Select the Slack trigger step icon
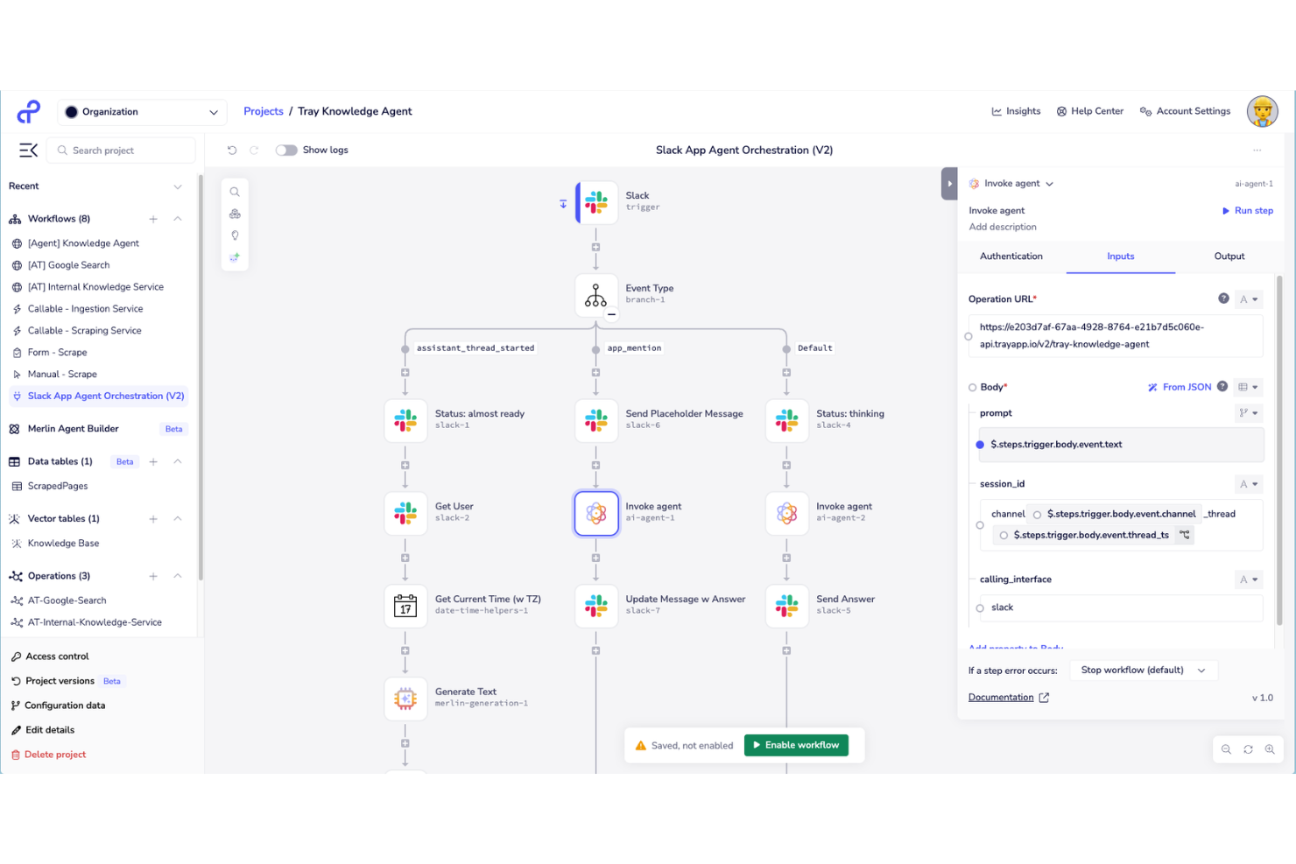The height and width of the screenshot is (864, 1296). point(596,202)
